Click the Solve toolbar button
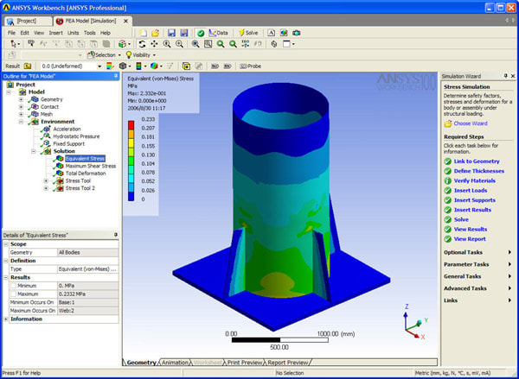 (x=247, y=33)
